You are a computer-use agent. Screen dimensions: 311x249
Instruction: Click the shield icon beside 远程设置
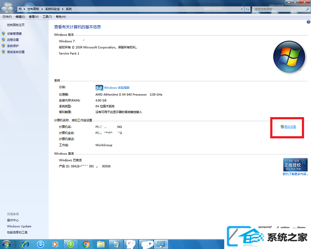[x=3, y=40]
